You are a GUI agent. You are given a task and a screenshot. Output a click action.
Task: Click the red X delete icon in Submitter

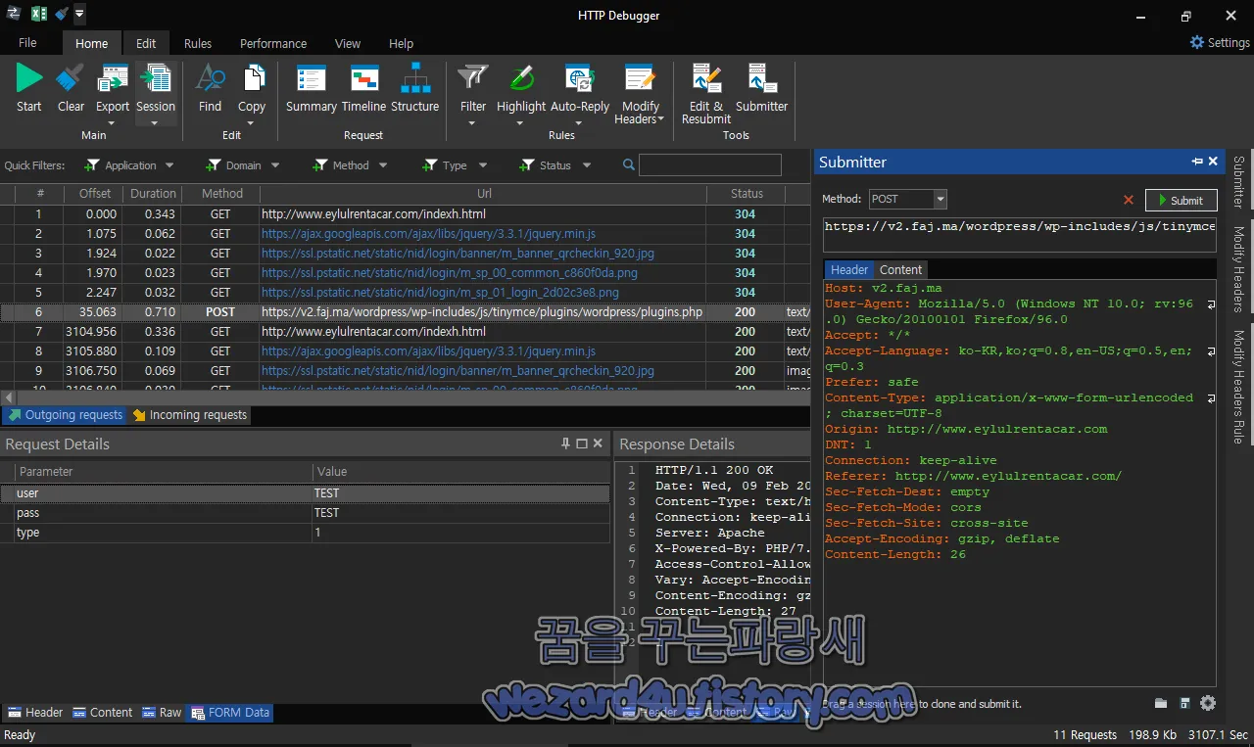(x=1129, y=200)
